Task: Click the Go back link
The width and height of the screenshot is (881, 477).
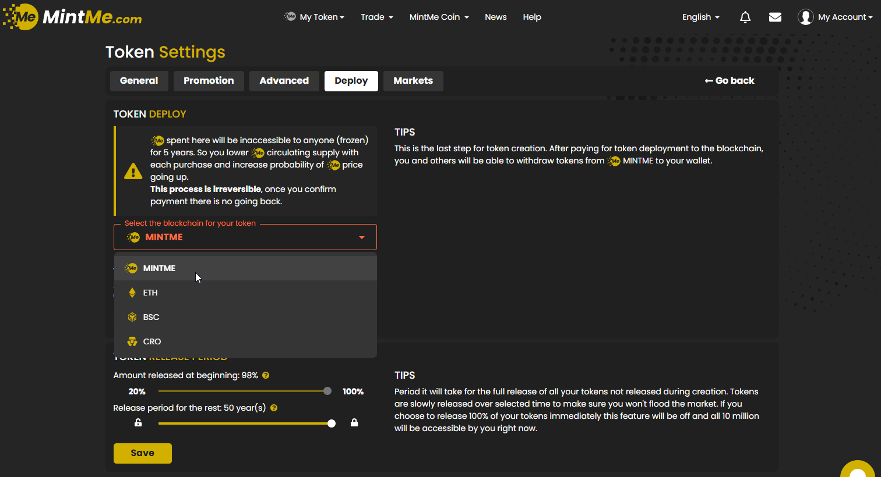Action: tap(730, 81)
